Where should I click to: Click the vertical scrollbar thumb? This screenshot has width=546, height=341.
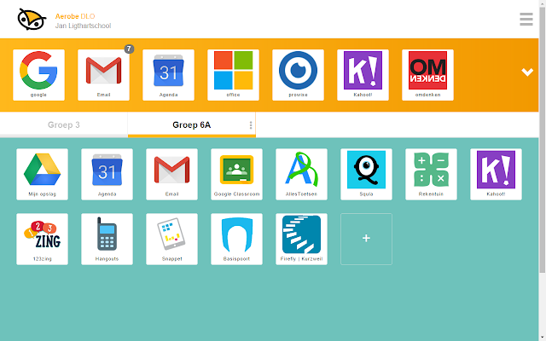[543, 139]
